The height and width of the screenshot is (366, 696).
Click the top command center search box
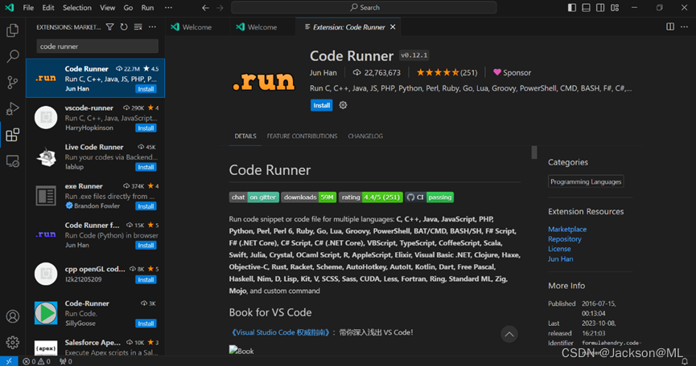pos(364,7)
